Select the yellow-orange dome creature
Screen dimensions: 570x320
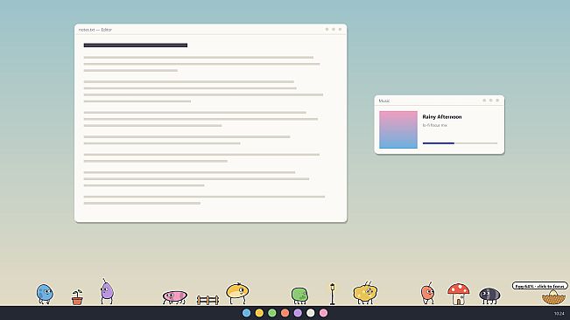pos(237,293)
